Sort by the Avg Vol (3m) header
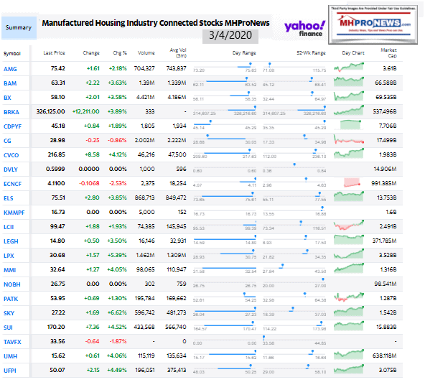 (x=178, y=53)
